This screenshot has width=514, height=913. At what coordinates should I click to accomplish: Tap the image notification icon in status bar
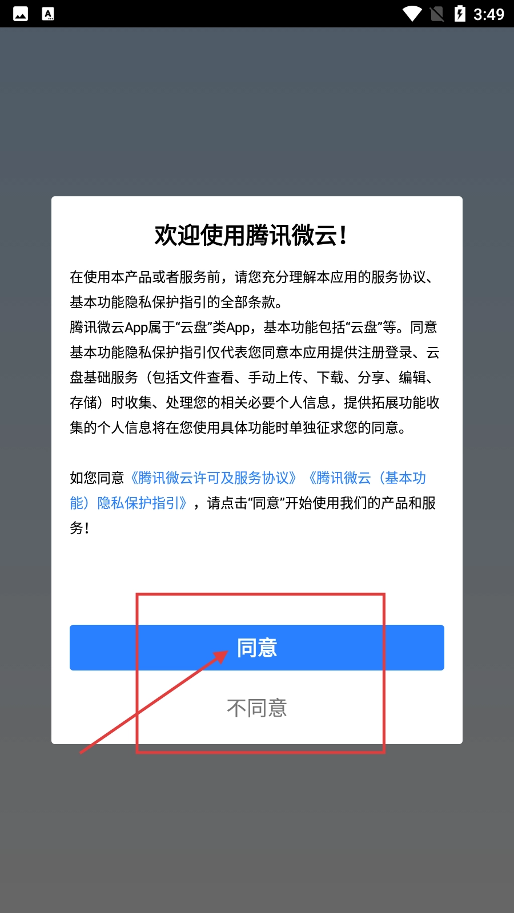(21, 14)
